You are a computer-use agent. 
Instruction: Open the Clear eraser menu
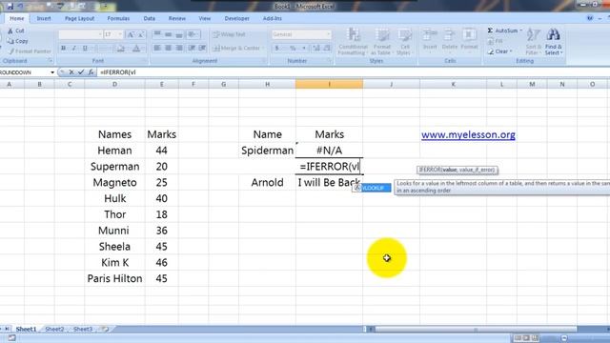click(x=499, y=51)
